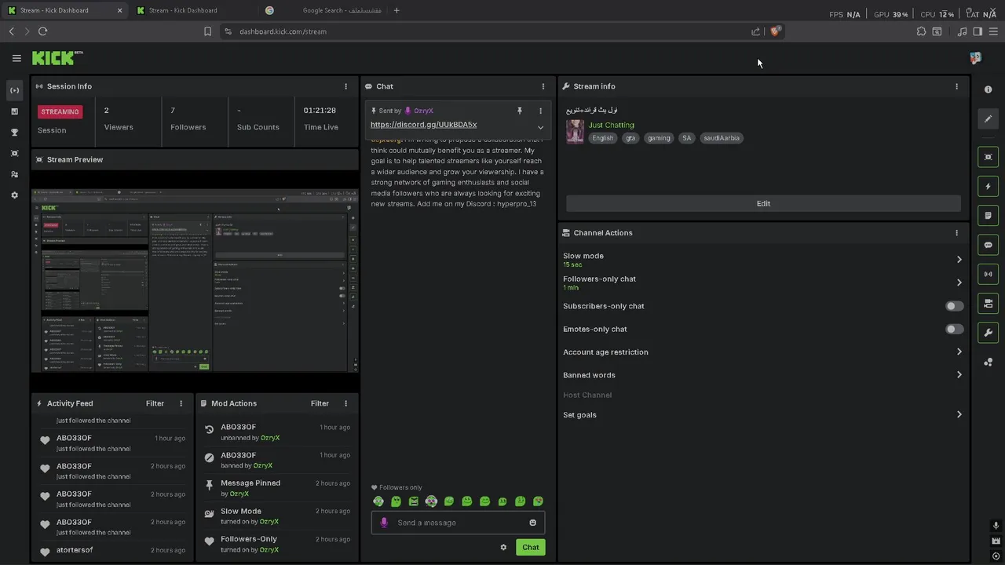Bookmark the page in the address bar
1005x565 pixels.
[207, 31]
